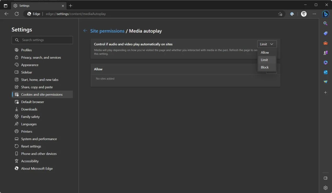Open the Shopping sidebar panel
332x193 pixels.
(x=325, y=33)
